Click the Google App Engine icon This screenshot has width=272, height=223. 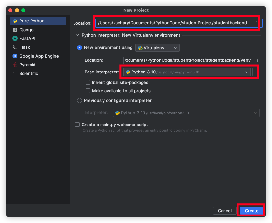[x=15, y=56]
